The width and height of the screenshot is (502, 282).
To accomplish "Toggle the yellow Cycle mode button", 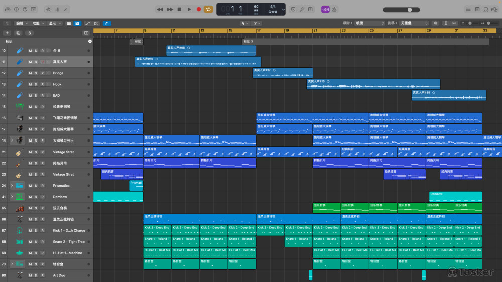I will [208, 9].
